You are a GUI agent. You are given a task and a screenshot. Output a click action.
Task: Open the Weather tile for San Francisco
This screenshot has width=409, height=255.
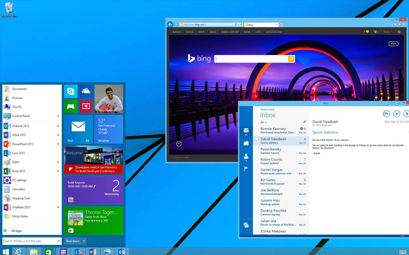109,129
